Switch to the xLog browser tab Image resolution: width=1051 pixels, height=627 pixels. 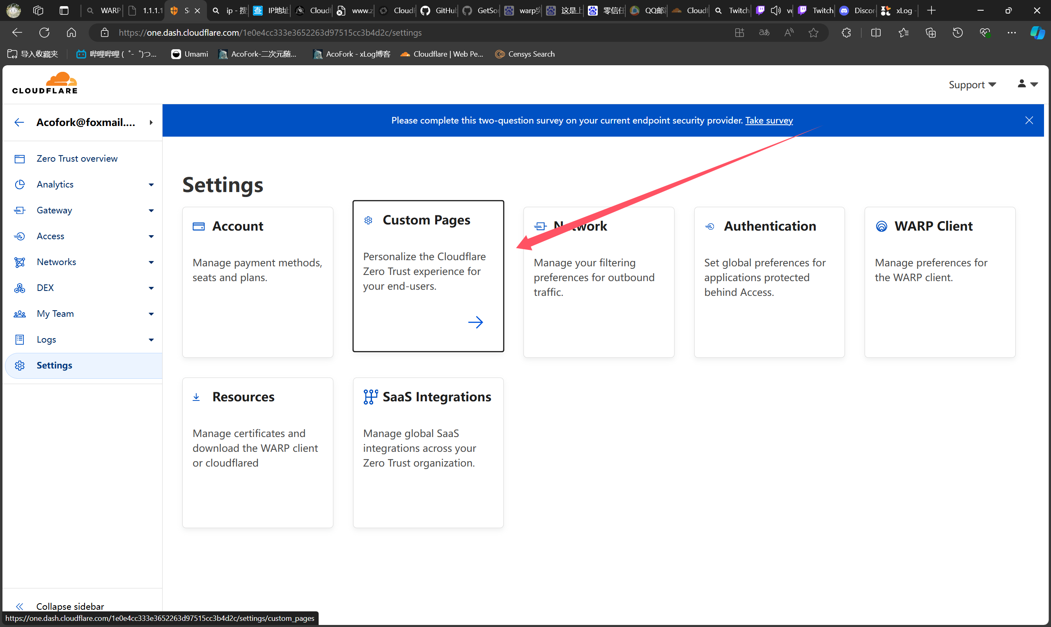[x=897, y=11]
